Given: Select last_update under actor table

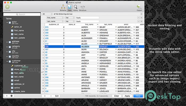Looking at the screenshot, I should coord(20,38).
